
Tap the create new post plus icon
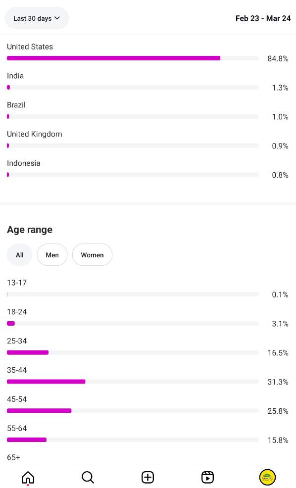148,477
